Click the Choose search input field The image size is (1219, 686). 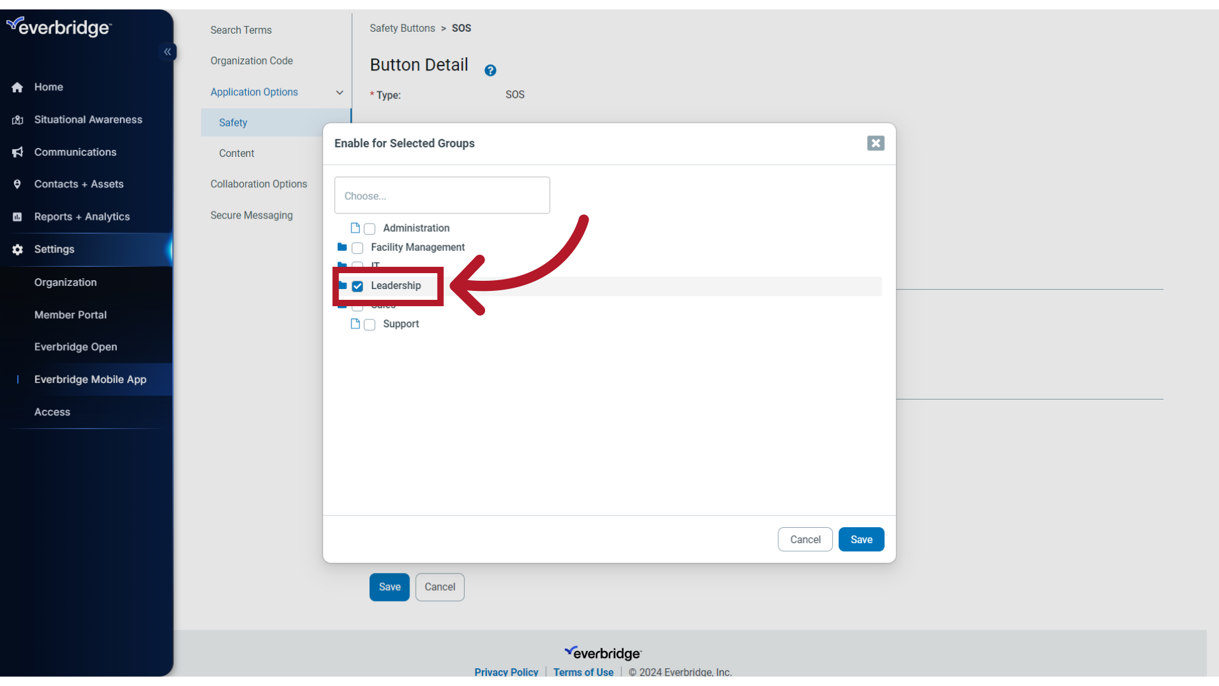tap(441, 195)
